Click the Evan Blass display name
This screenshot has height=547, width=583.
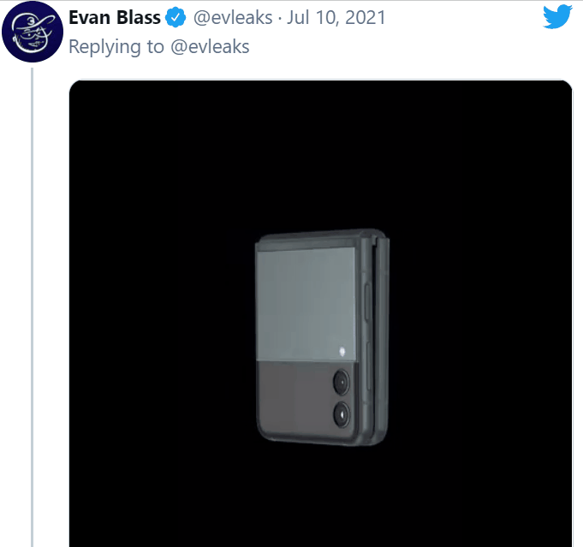(115, 17)
